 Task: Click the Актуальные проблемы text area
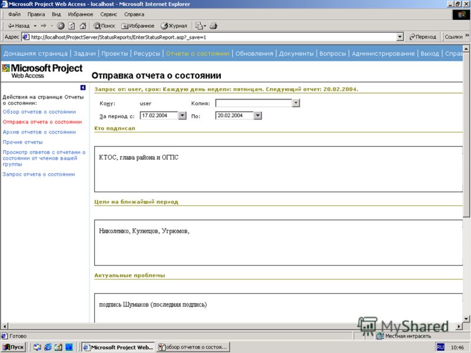(278, 308)
